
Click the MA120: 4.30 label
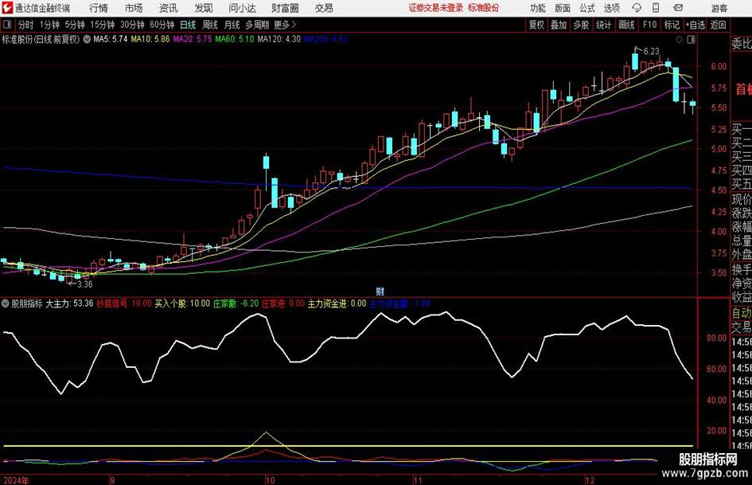click(x=279, y=39)
